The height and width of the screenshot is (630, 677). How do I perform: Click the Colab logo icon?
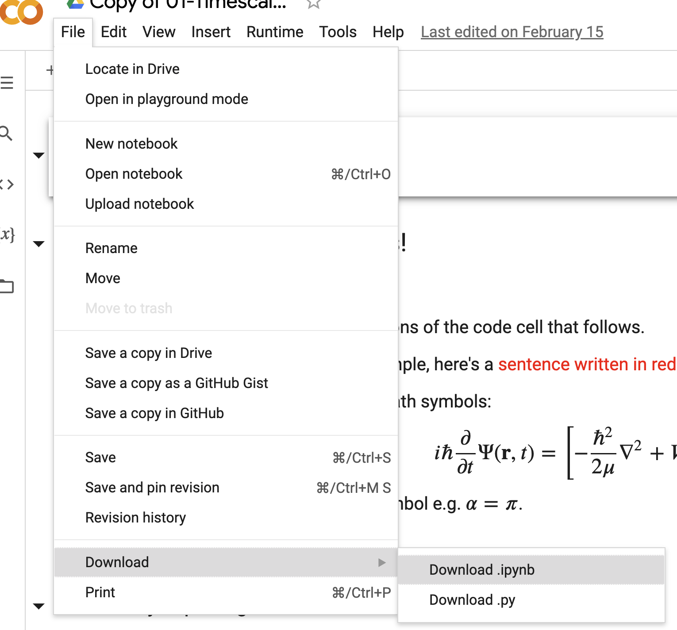21,11
